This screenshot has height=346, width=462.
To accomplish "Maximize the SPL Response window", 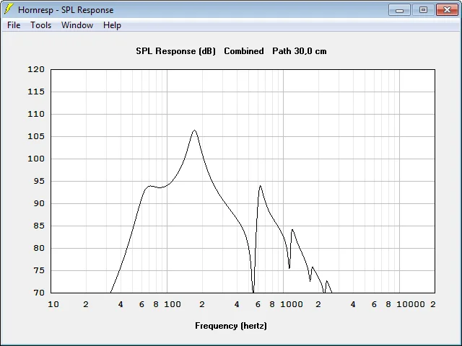I will pos(423,10).
